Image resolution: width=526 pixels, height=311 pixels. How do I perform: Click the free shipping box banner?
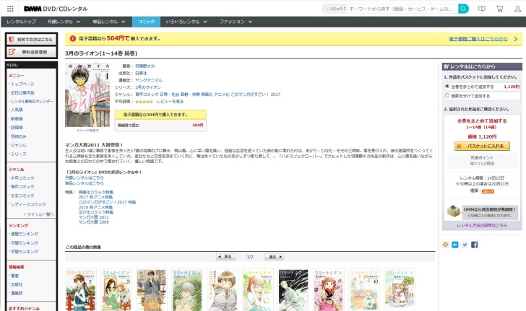pyautogui.click(x=482, y=211)
